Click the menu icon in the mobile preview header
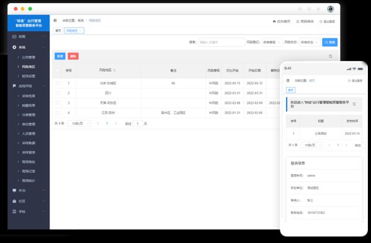 tap(288, 81)
